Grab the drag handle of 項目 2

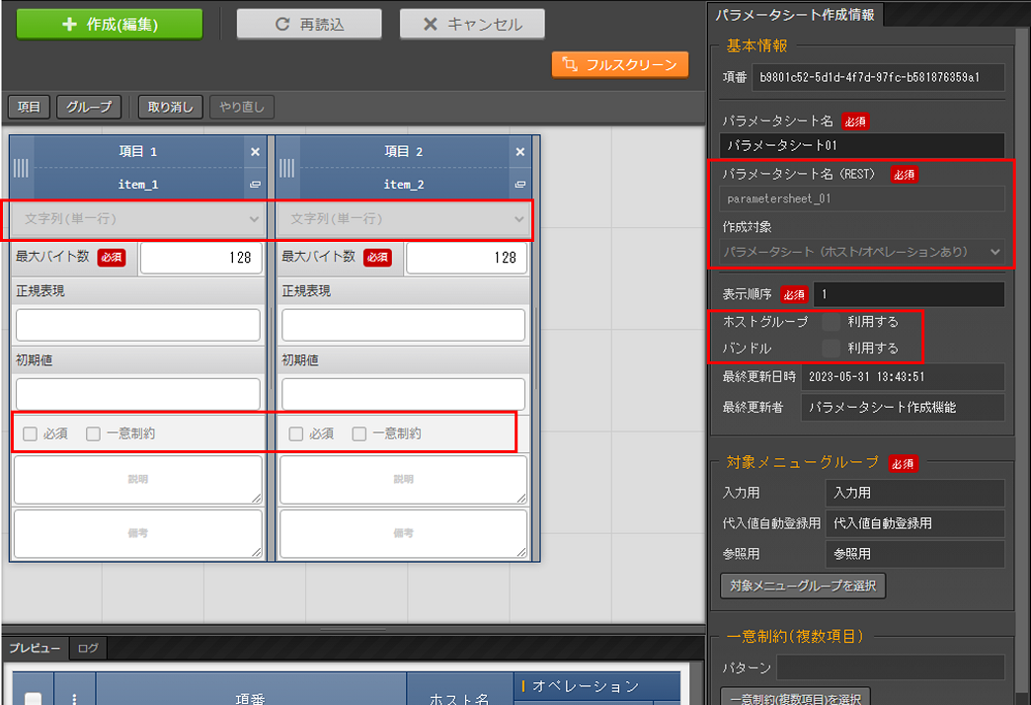287,168
